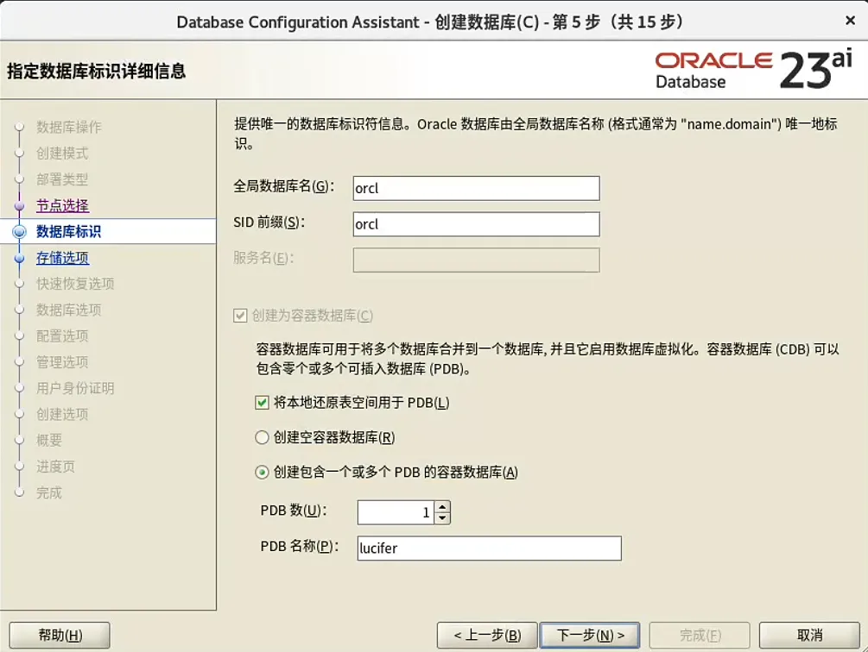Click the 帮助 button
Screen dimensions: 868x652
pyautogui.click(x=58, y=635)
